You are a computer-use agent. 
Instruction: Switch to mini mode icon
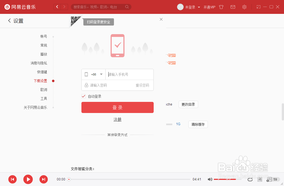[258, 7]
